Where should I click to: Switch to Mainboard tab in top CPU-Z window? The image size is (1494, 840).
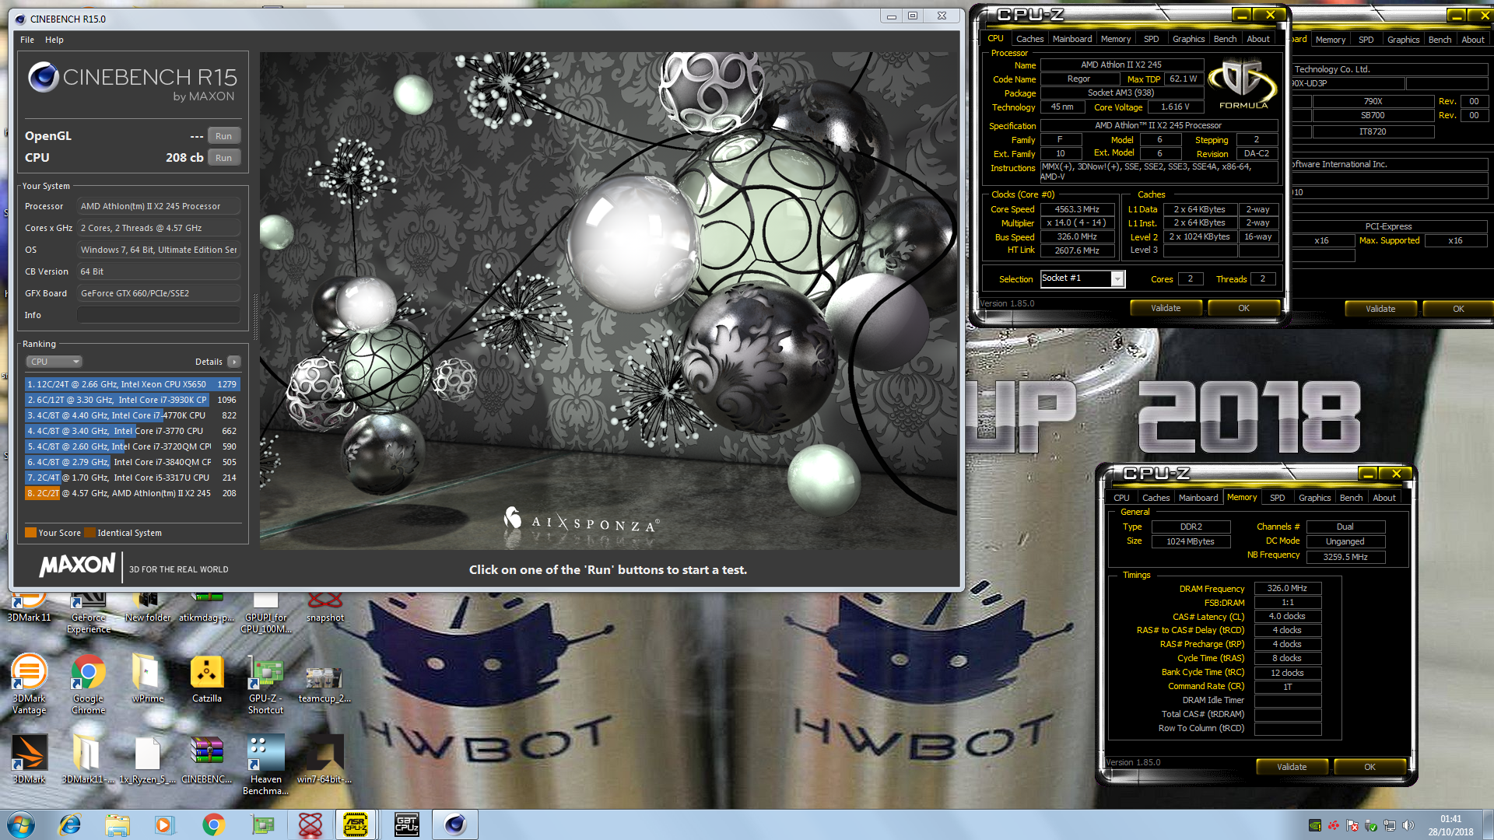[x=1072, y=39]
